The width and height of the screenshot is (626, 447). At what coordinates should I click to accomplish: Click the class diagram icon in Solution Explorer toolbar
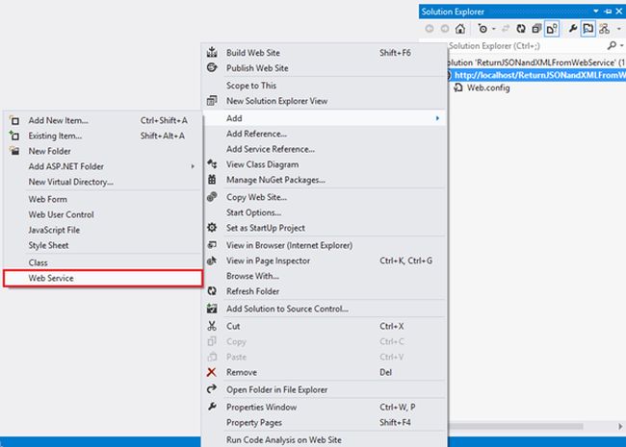click(604, 29)
